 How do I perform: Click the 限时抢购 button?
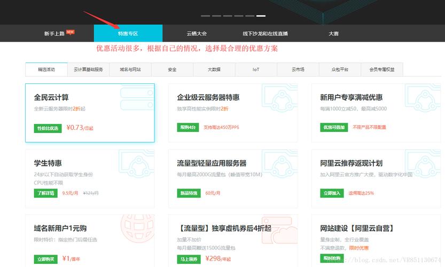coord(332,258)
